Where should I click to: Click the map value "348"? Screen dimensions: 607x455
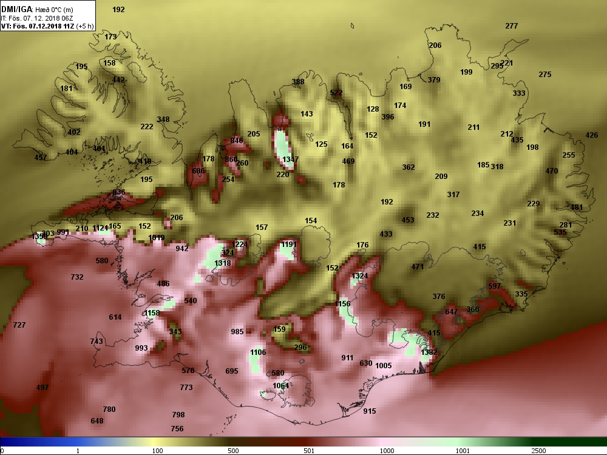pyautogui.click(x=163, y=119)
